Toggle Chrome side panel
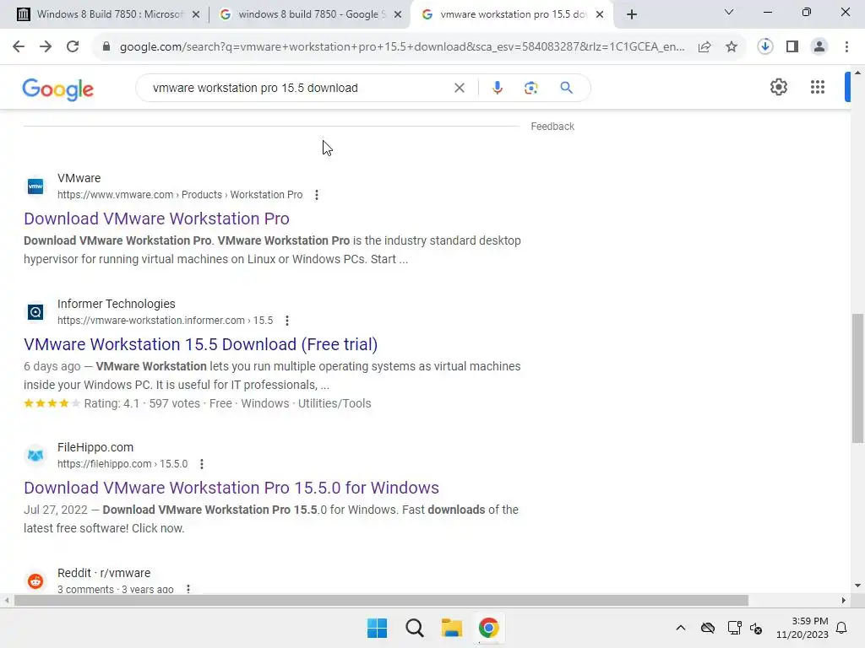865x648 pixels. [792, 47]
